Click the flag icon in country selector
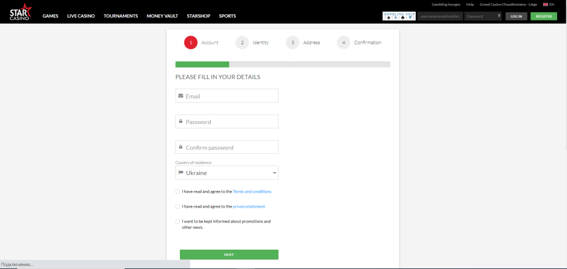567x269 pixels. pyautogui.click(x=181, y=173)
